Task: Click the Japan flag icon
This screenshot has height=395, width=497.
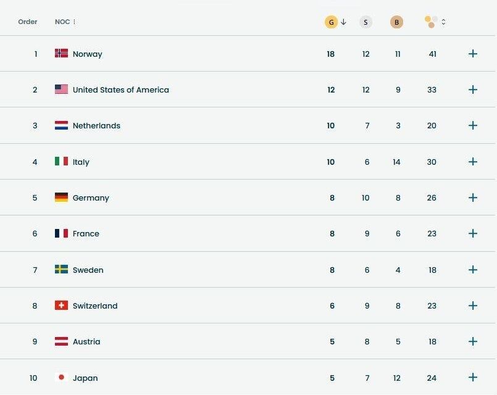Action: point(61,378)
